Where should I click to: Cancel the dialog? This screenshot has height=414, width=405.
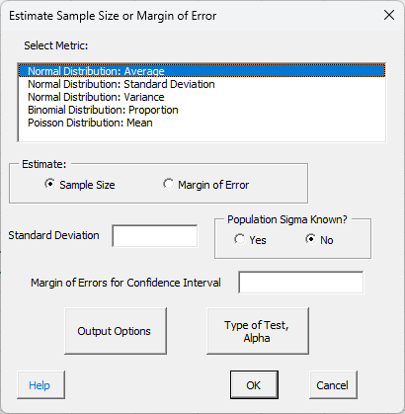click(x=333, y=384)
